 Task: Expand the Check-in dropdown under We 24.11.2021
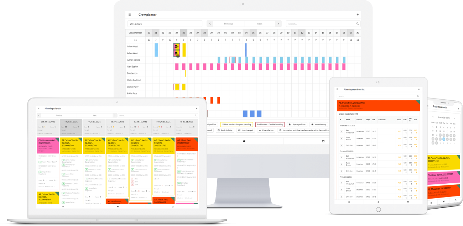pos(40,134)
